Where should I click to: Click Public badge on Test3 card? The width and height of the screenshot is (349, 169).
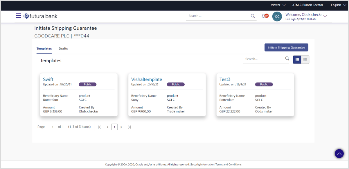(264, 84)
